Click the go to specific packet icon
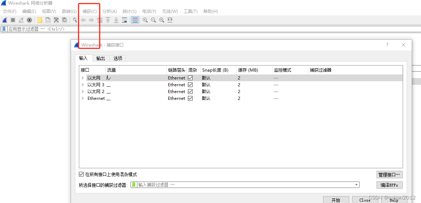421x203 pixels. coord(100,20)
